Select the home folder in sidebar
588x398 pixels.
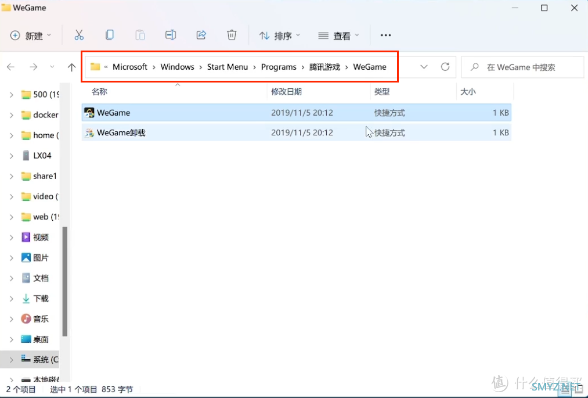[40, 135]
